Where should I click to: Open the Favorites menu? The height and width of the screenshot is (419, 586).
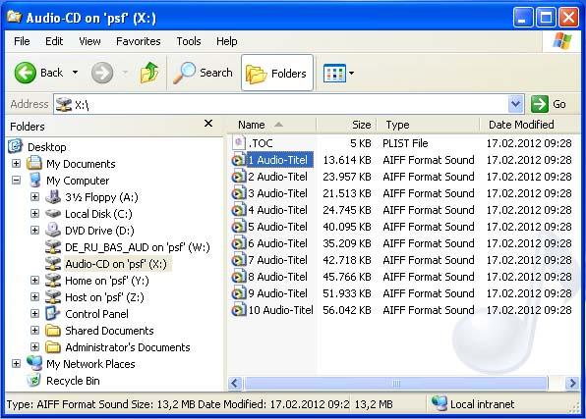(139, 41)
